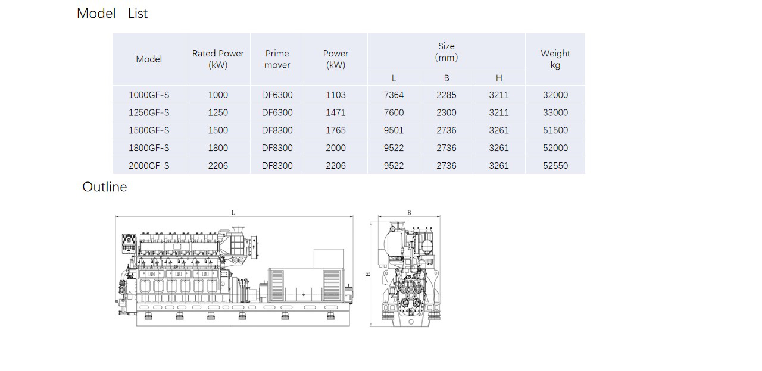This screenshot has height=371, width=762.
Task: Select power value 1103
Action: [336, 95]
